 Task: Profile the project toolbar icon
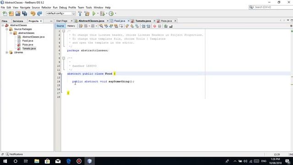point(111,13)
